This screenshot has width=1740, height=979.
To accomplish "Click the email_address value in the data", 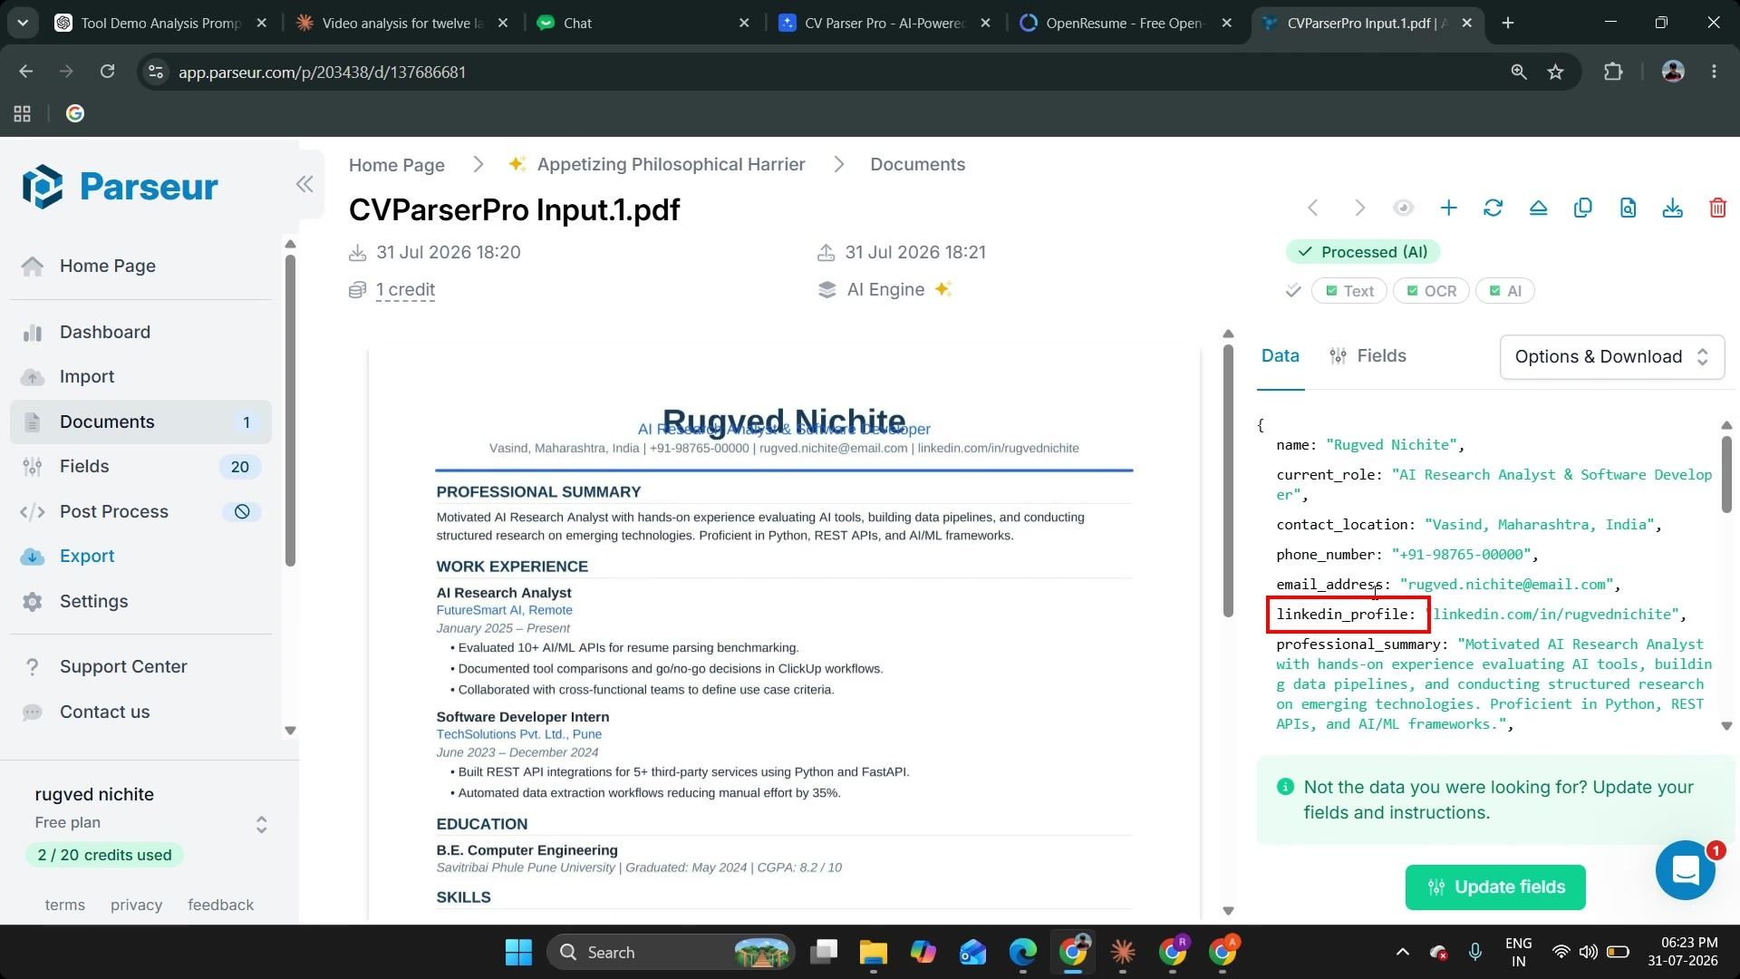I will [1508, 585].
